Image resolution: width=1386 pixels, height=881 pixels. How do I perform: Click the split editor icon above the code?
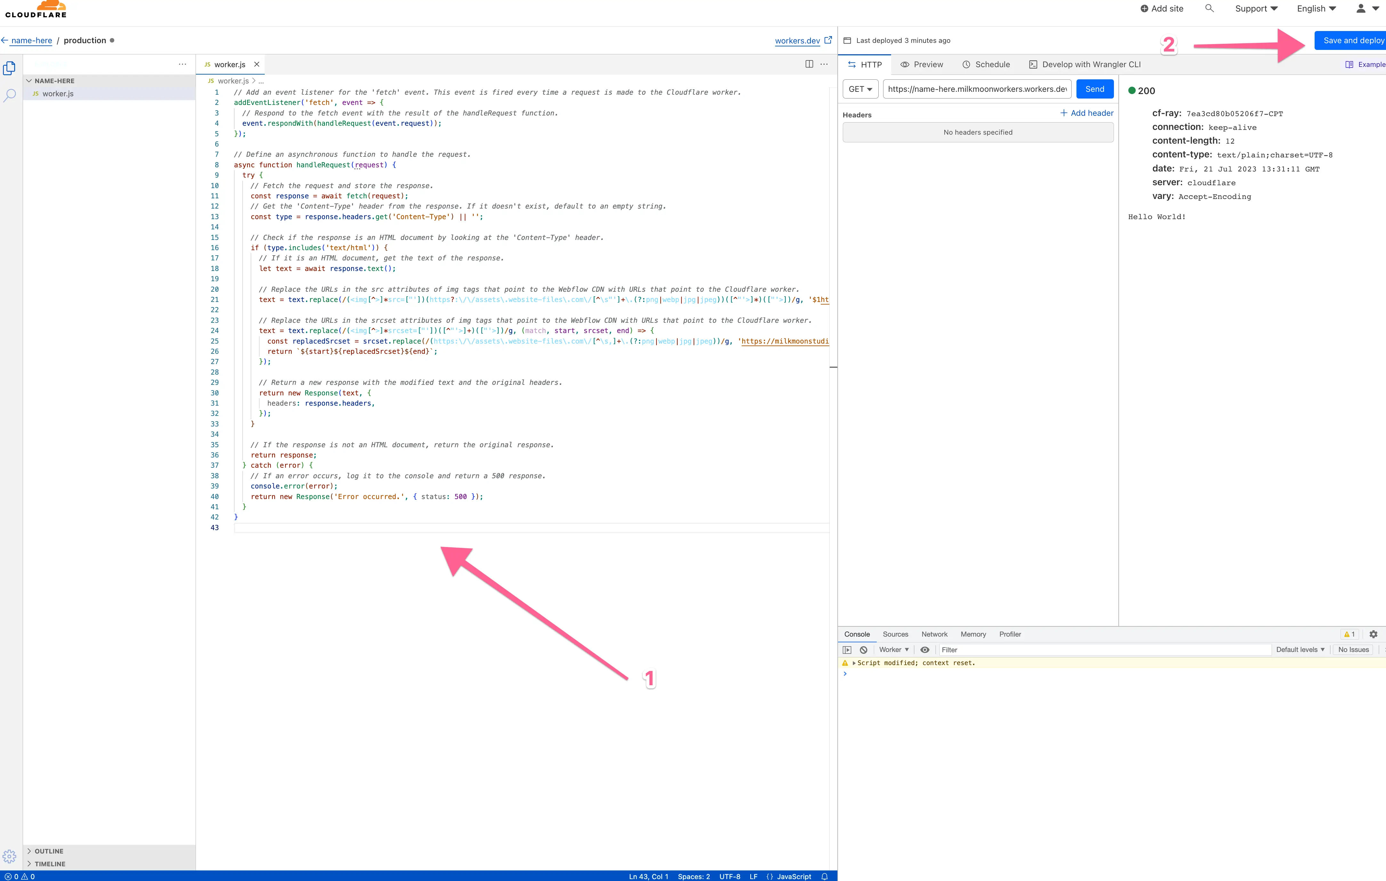(x=809, y=64)
